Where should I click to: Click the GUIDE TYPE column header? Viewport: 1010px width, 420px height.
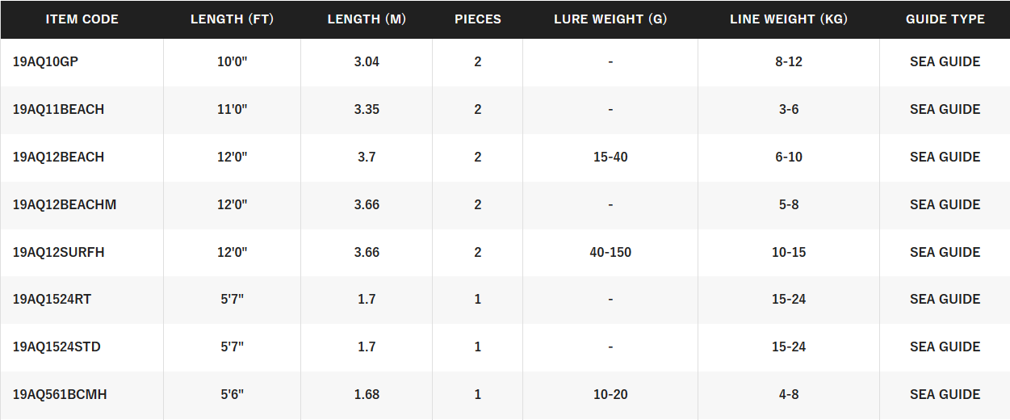pos(945,19)
